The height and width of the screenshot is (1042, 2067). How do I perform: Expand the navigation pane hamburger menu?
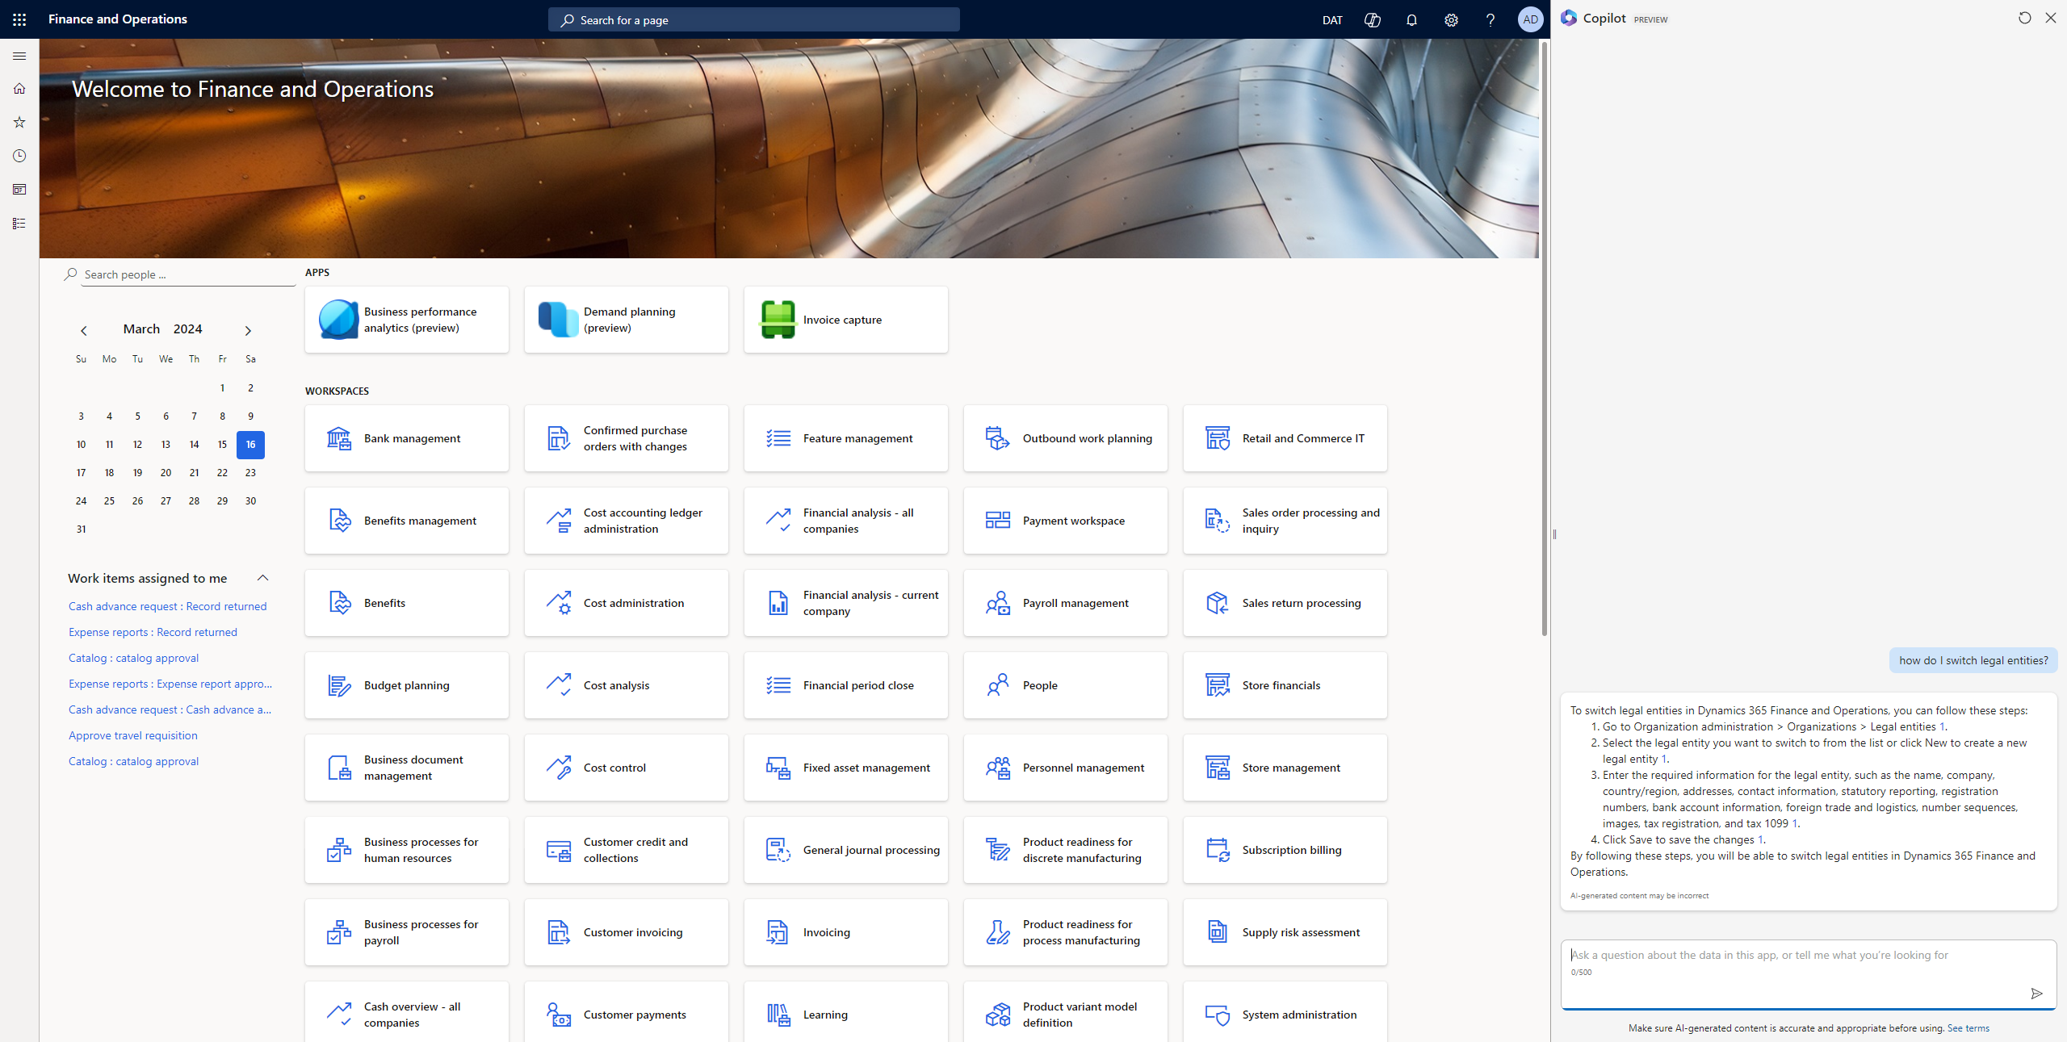point(19,56)
